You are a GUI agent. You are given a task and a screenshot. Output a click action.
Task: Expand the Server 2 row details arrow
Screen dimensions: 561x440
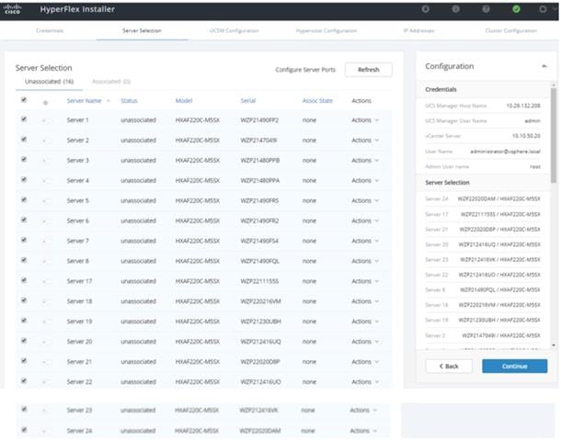click(44, 141)
